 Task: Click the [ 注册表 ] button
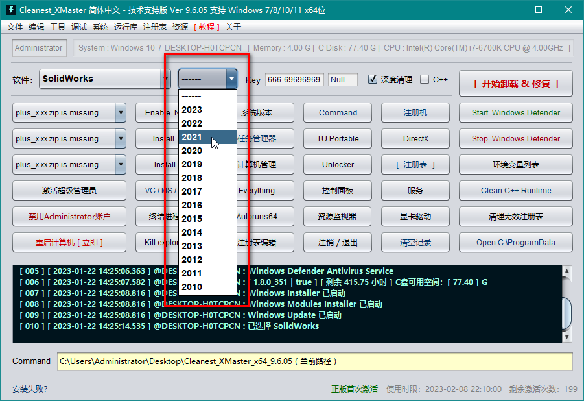[x=415, y=165]
